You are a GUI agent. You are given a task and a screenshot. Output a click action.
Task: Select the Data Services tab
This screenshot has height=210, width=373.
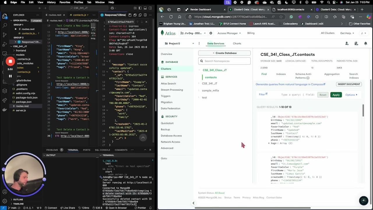click(216, 43)
